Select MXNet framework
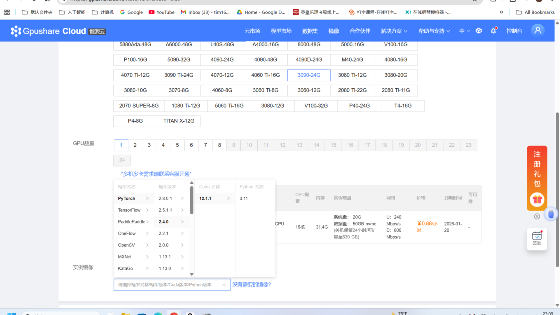The width and height of the screenshot is (560, 315). [133, 257]
